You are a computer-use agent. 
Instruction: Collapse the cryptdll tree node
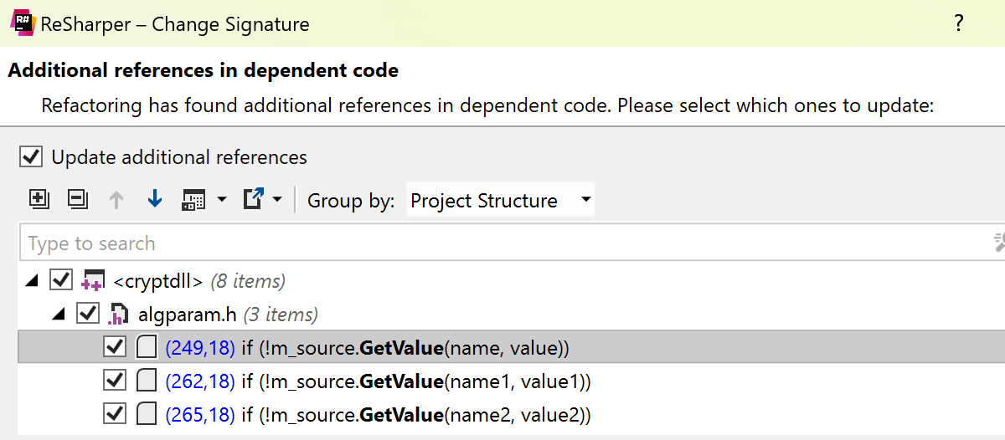pos(32,281)
